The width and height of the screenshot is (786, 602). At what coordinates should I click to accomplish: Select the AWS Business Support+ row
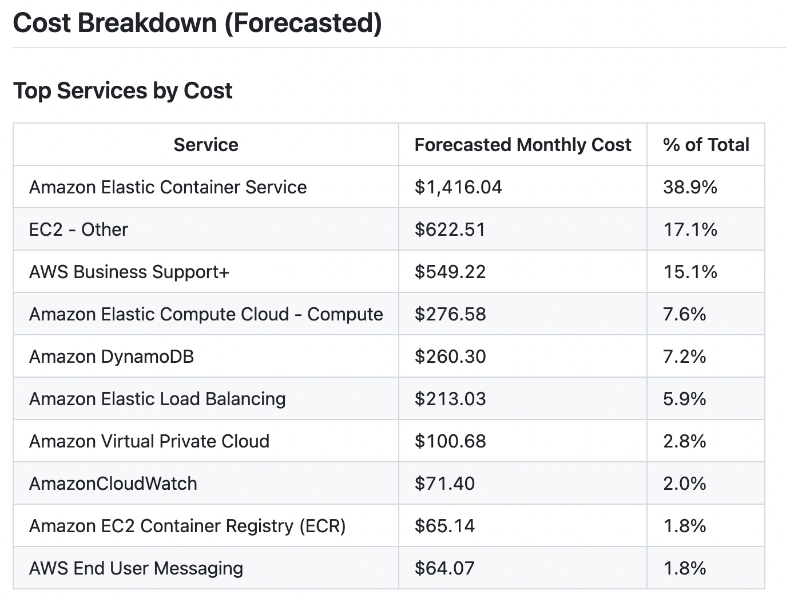coord(128,272)
